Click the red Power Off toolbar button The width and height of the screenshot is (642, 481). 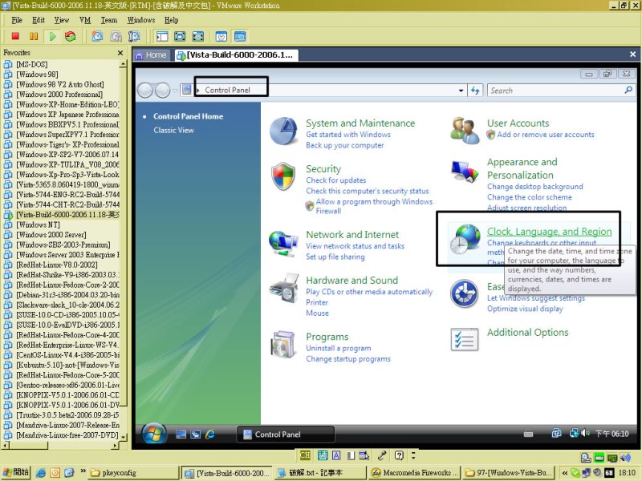click(15, 36)
